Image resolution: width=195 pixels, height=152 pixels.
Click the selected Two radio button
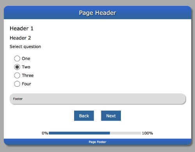point(17,67)
